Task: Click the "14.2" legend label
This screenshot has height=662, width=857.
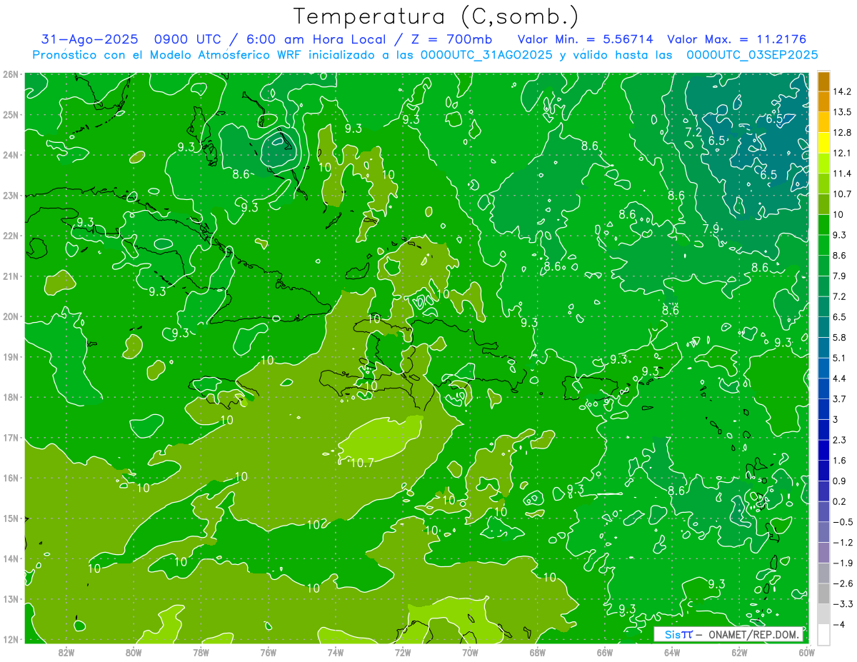Action: (x=841, y=91)
